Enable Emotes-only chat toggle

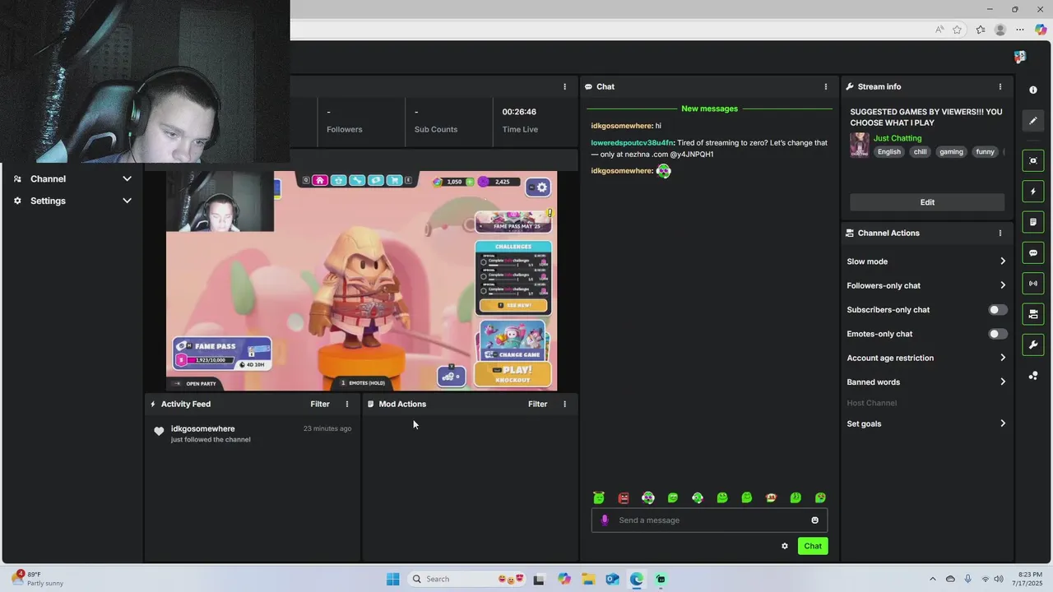click(997, 334)
